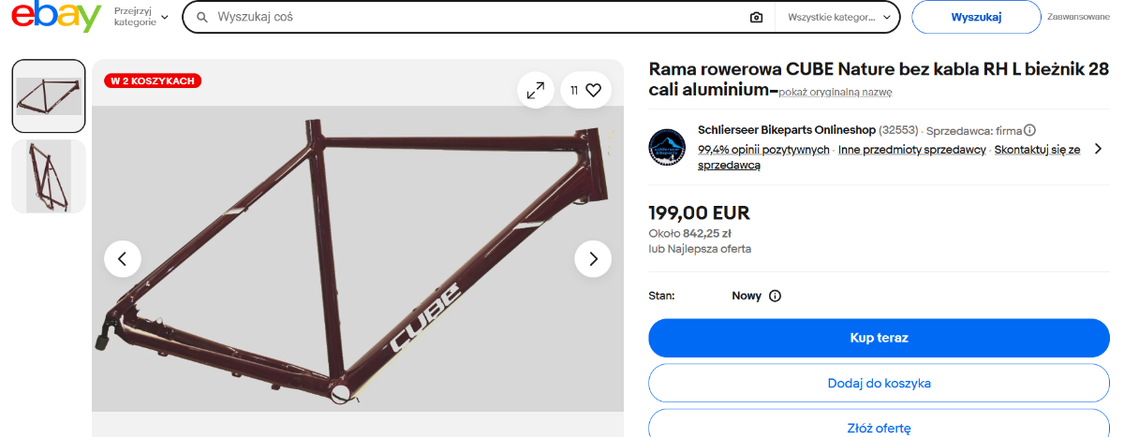1124x437 pixels.
Task: Click Schlierseer Bikeparts seller logo
Action: click(667, 147)
